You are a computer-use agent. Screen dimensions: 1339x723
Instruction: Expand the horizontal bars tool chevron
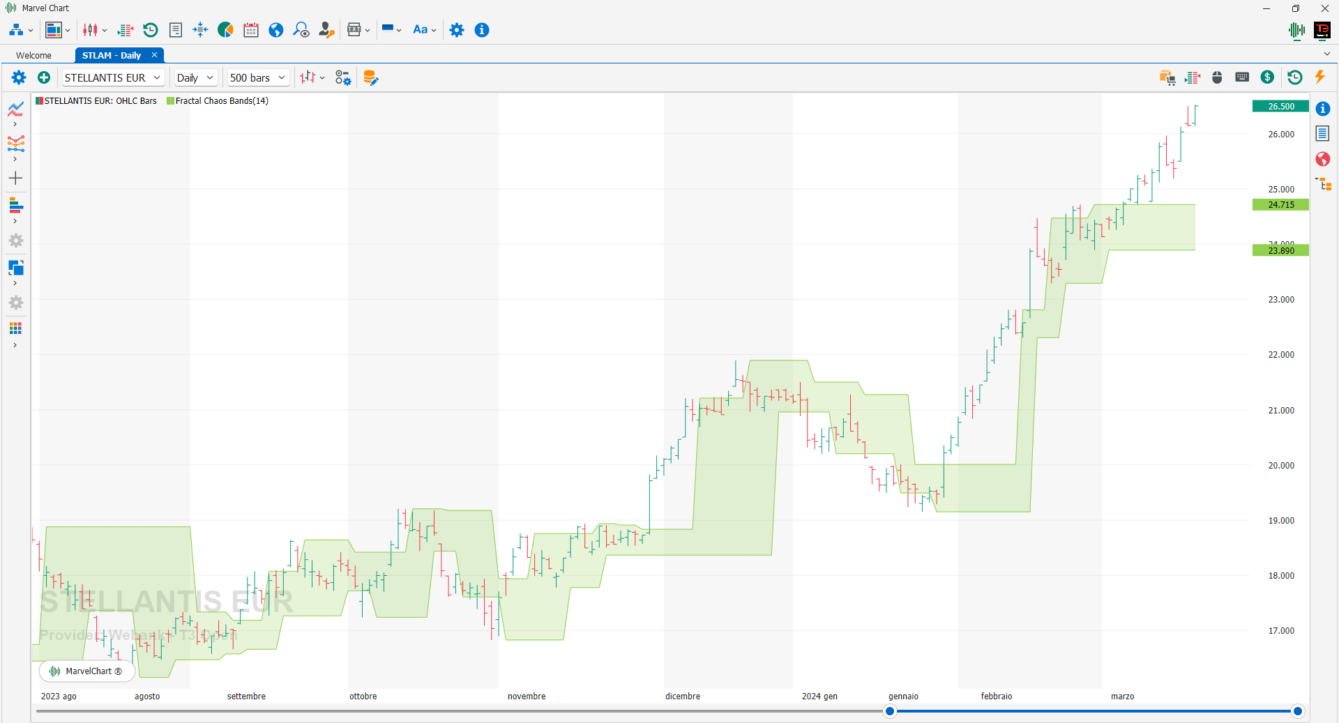pos(15,221)
